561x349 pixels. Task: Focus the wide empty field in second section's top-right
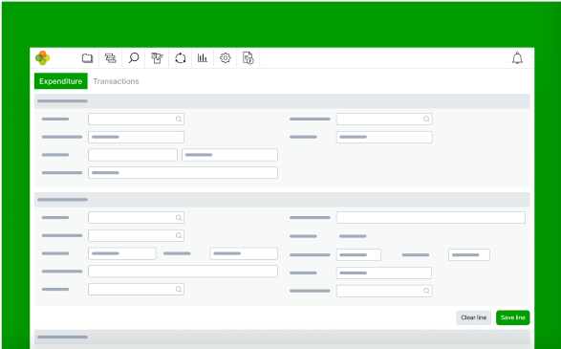pos(431,218)
